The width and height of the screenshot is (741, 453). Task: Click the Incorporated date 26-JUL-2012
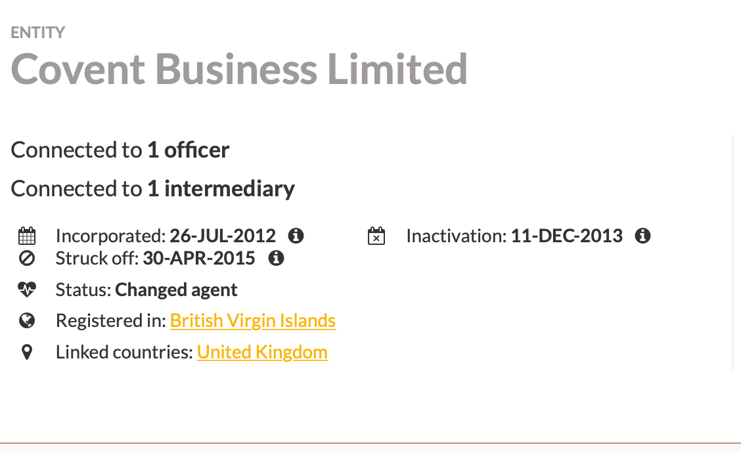tap(223, 236)
